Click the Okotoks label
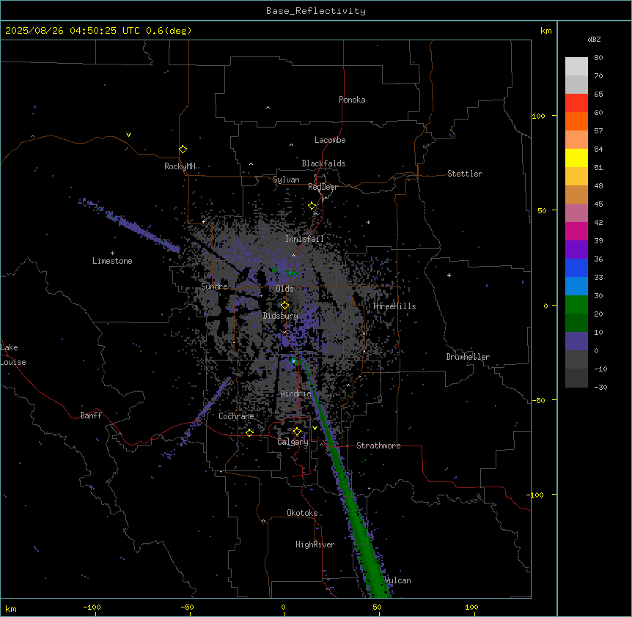Screen dimensions: 632x617 (x=302, y=513)
